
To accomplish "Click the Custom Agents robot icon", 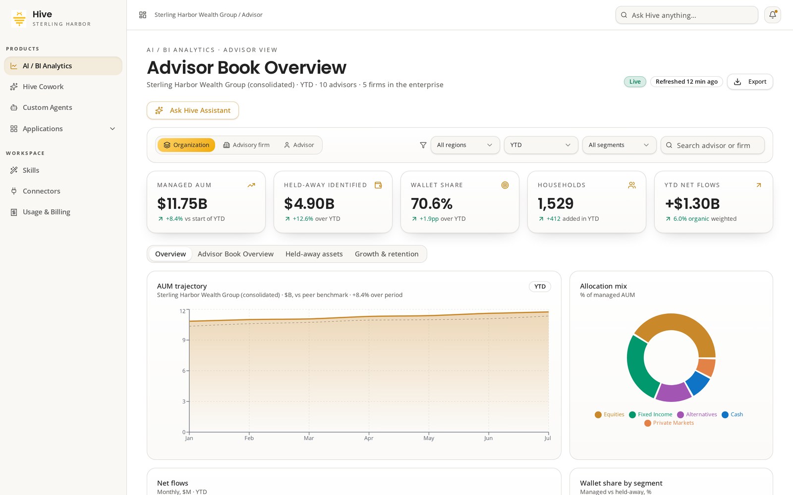I will [14, 107].
